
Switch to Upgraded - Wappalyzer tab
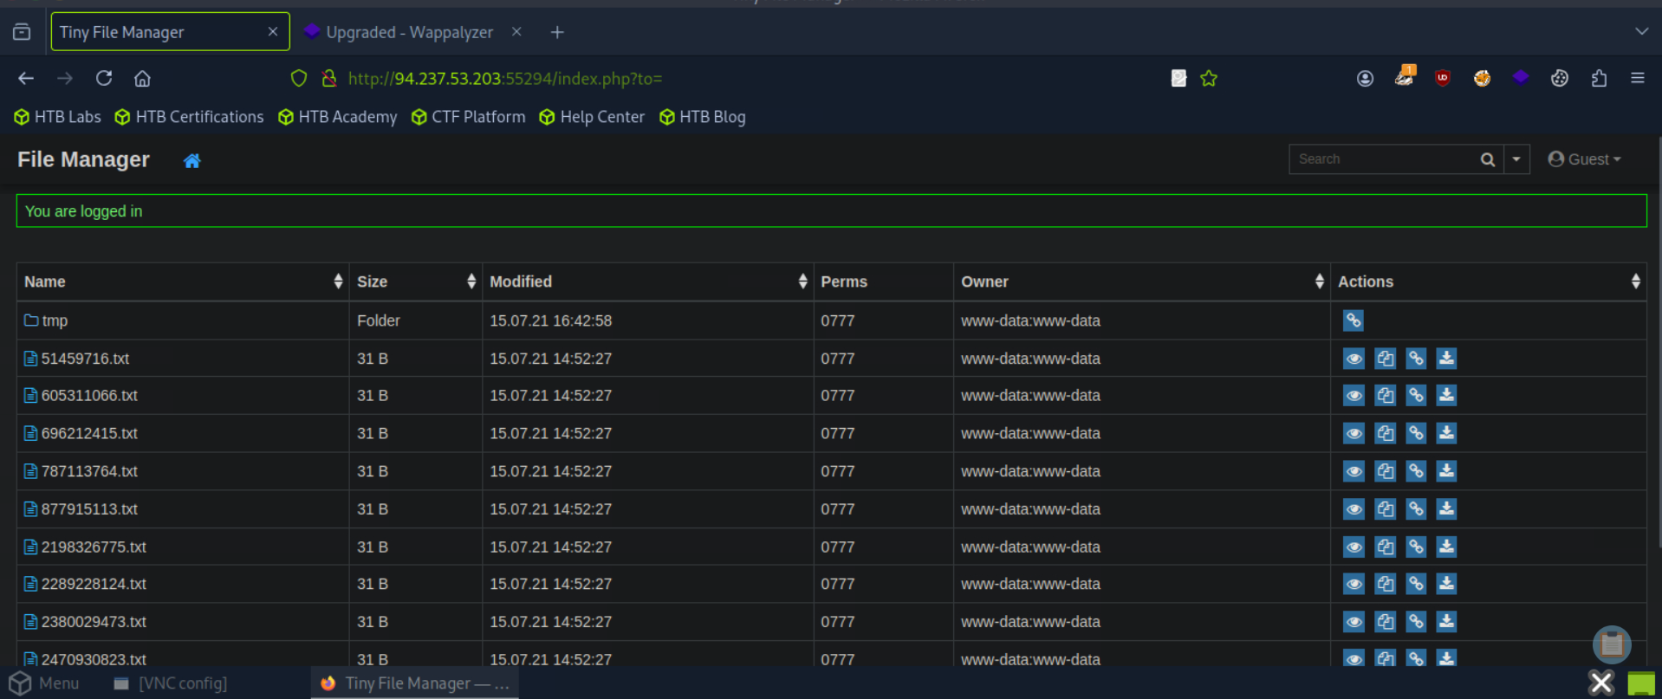pyautogui.click(x=409, y=32)
